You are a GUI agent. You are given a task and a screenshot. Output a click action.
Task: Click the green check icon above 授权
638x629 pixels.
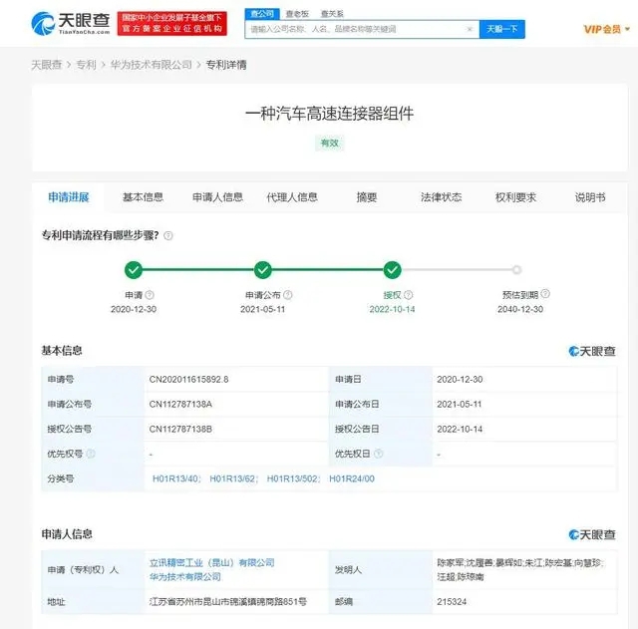(x=393, y=269)
